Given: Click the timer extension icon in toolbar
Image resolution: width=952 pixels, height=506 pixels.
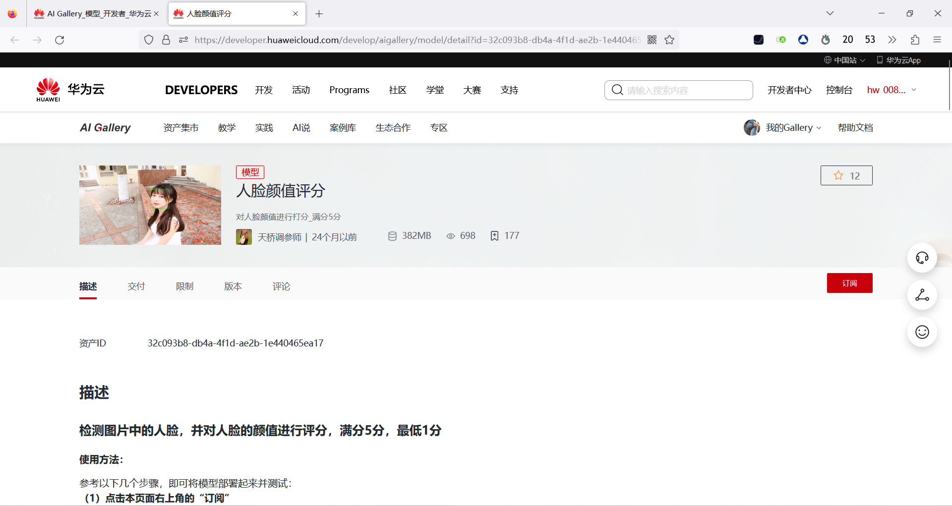Looking at the screenshot, I should [x=825, y=40].
